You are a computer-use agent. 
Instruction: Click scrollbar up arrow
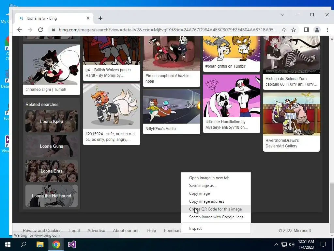point(332,39)
